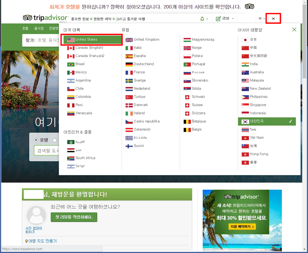308x253 pixels.
Task: Click 첫 리뷰를 작성하세요 button
Action: [x=74, y=217]
